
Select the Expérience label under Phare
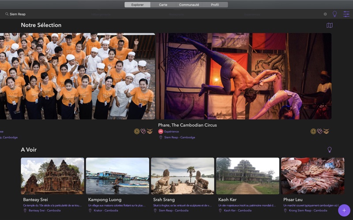172,132
